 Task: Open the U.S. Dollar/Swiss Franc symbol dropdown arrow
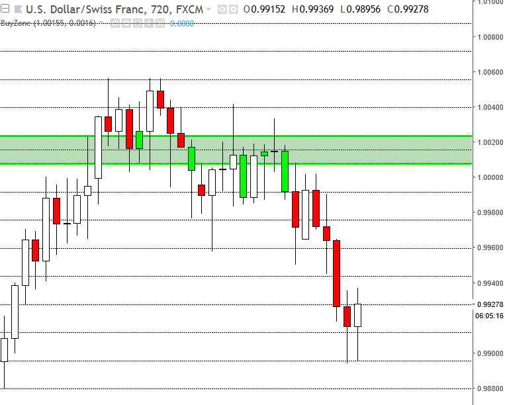pos(208,9)
